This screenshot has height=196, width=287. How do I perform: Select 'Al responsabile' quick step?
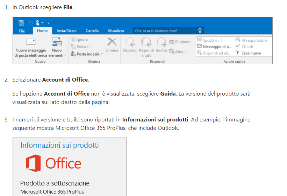[x=251, y=40]
